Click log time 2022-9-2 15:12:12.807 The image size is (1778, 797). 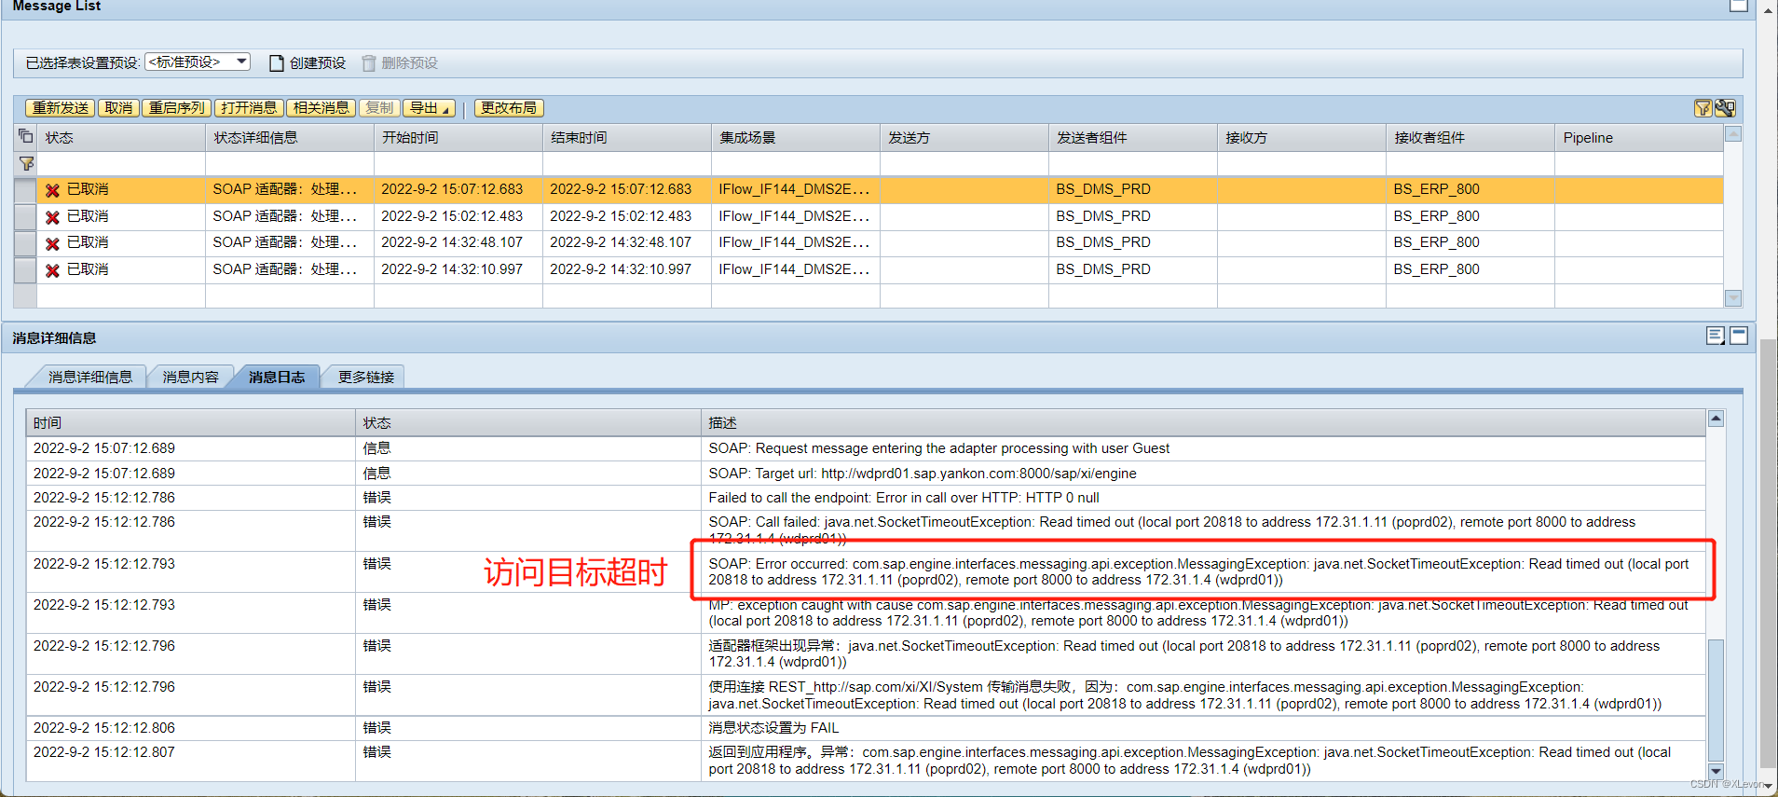(x=104, y=752)
